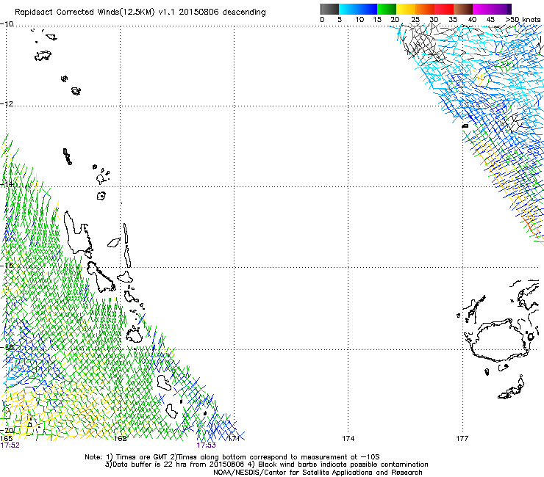The image size is (544, 477).
Task: Click the legend label '25'
Action: coord(415,20)
